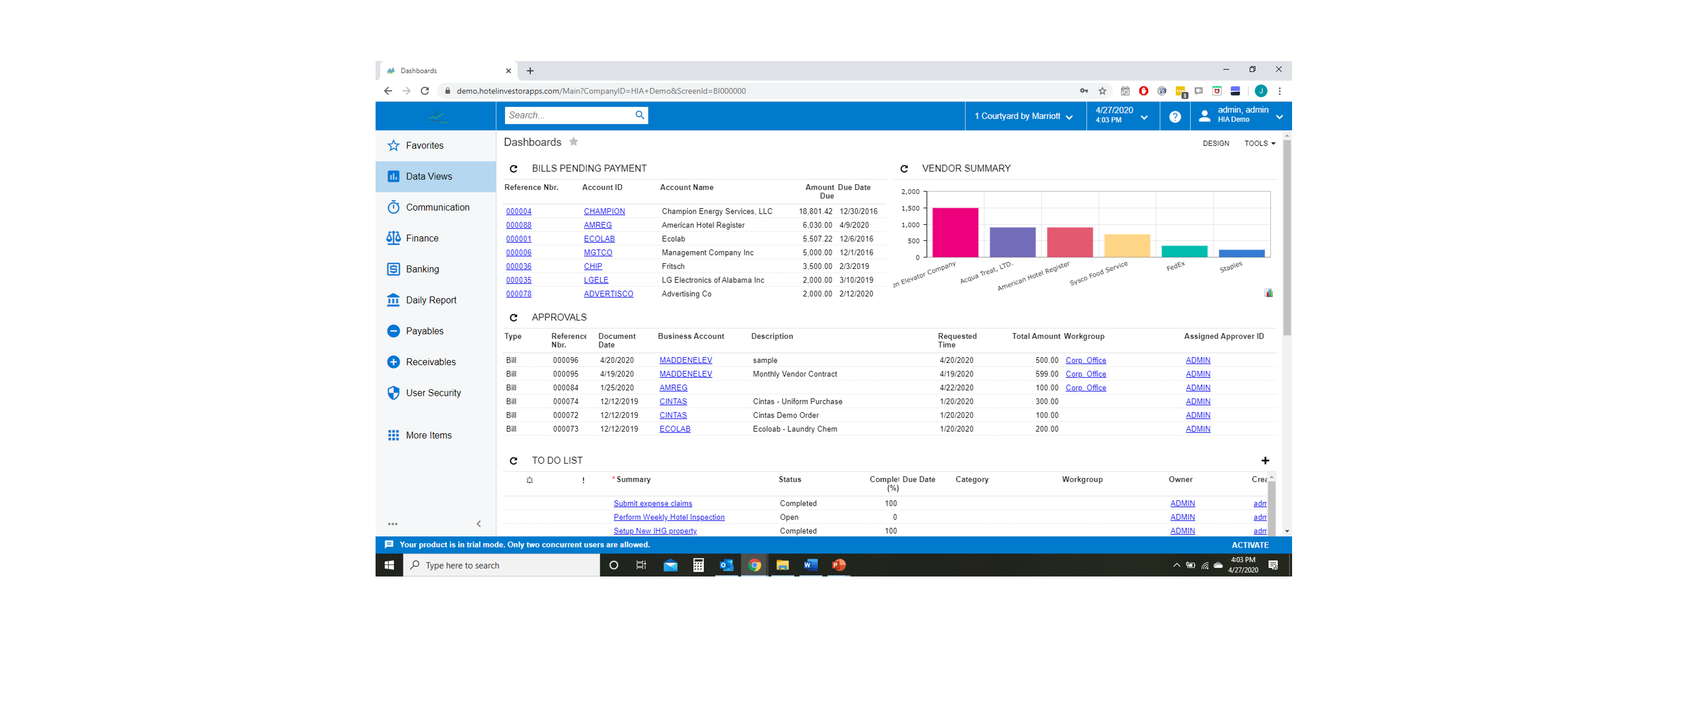Click the ACTIVATE button in trial bar

coord(1250,545)
